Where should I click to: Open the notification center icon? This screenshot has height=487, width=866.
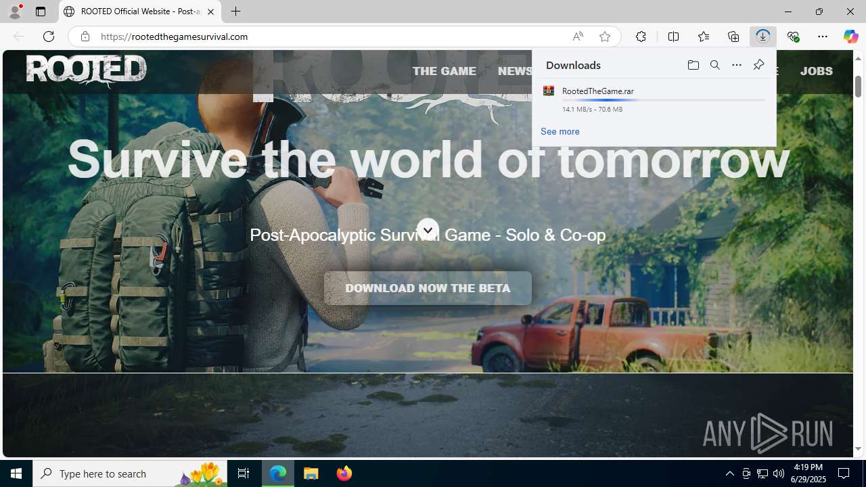[844, 473]
